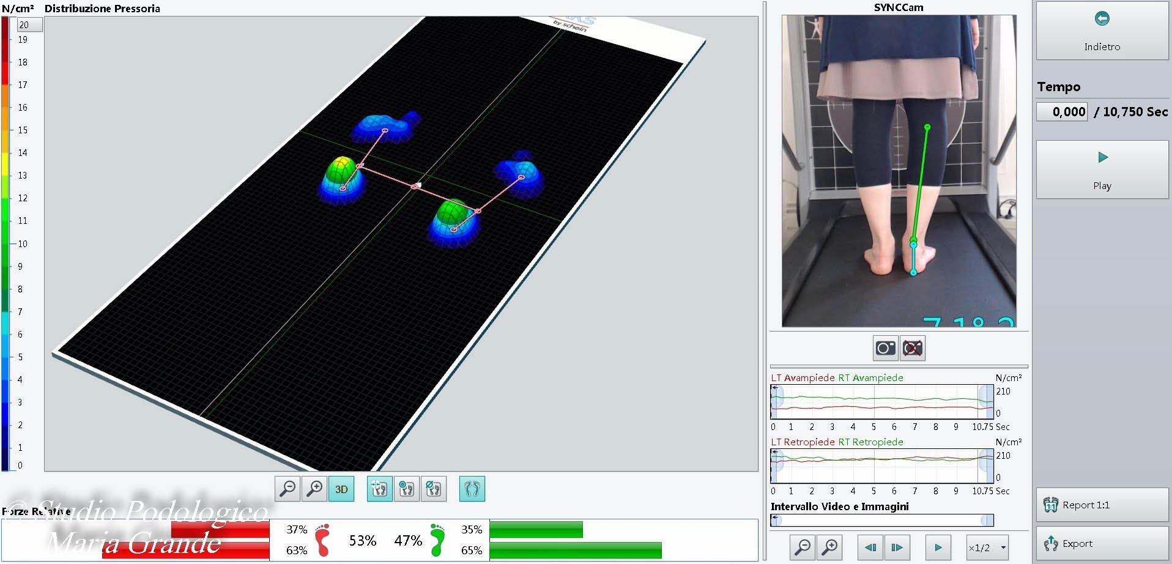Click the green right foot icon
The height and width of the screenshot is (564, 1172).
coord(437,540)
